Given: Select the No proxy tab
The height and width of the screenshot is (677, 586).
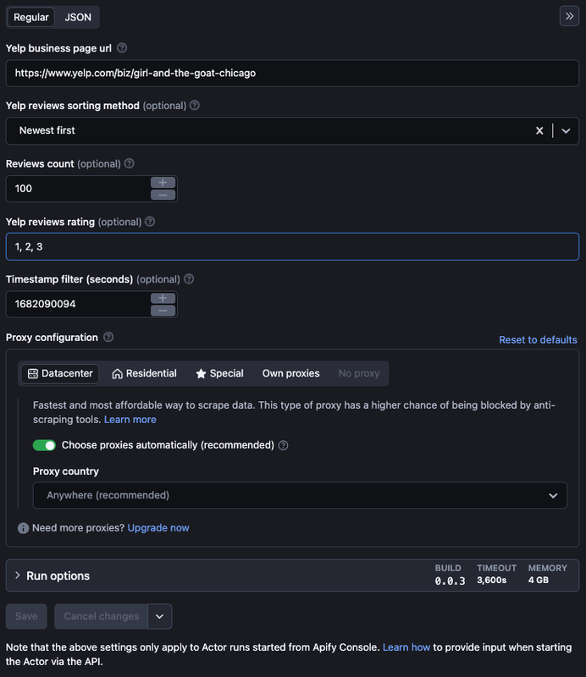Looking at the screenshot, I should [x=359, y=373].
